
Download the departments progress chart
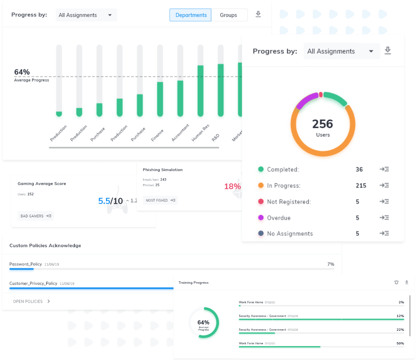258,15
